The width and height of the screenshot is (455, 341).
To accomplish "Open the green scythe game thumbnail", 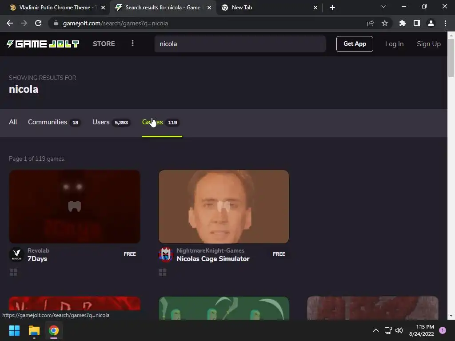I will [224, 308].
